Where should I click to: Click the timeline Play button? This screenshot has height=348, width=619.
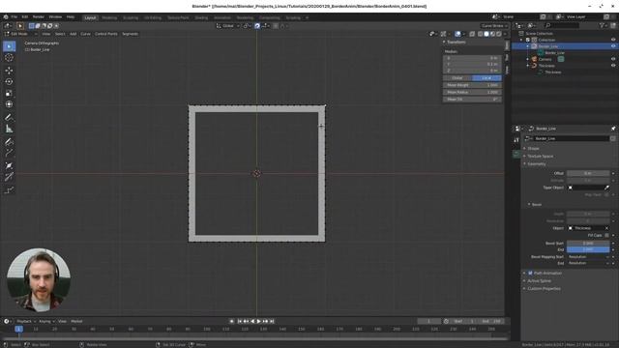click(x=259, y=322)
